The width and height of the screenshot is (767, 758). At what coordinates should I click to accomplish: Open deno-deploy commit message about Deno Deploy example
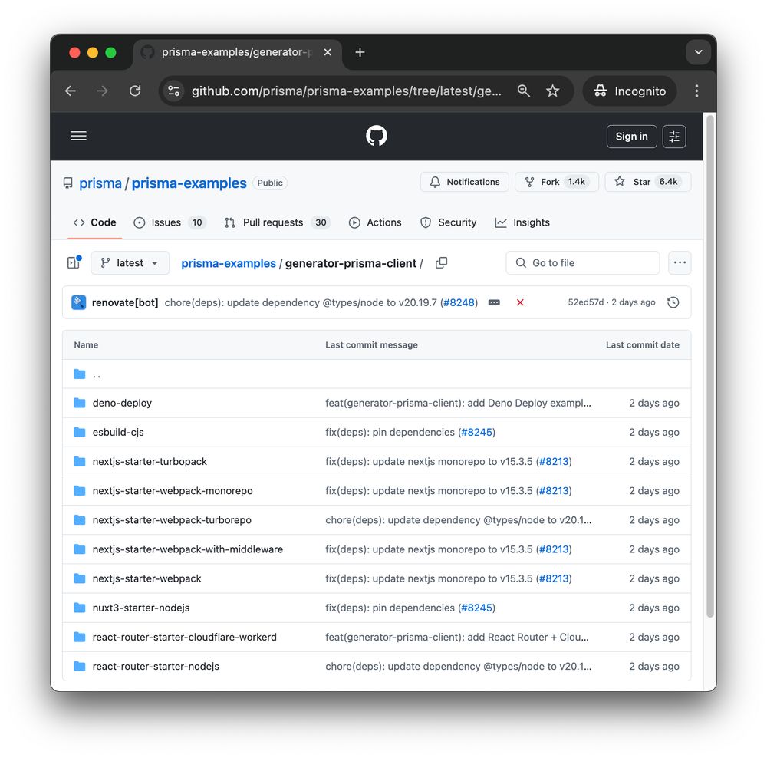(458, 403)
